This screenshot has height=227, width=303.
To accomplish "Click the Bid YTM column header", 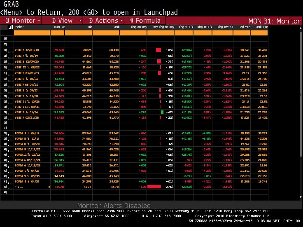I will (245, 27).
